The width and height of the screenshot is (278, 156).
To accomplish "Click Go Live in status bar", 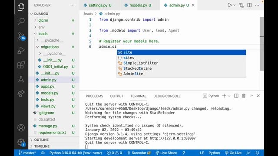I will coord(233,153).
